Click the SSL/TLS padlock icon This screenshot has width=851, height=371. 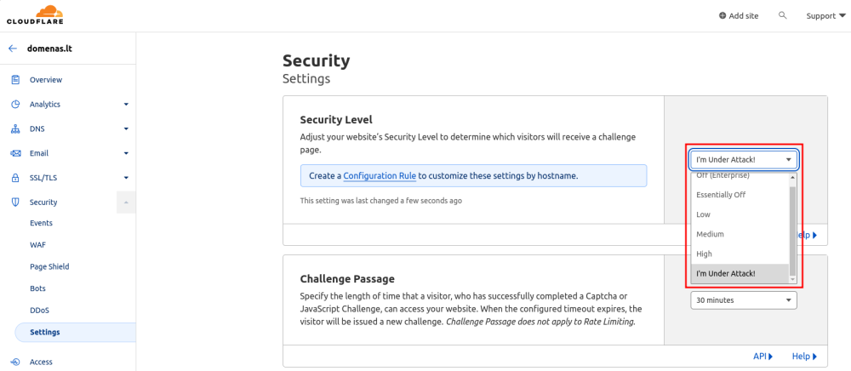(x=14, y=179)
